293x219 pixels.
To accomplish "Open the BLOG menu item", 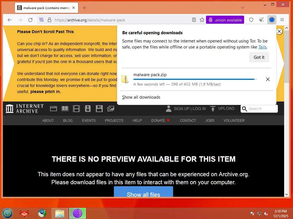I will coord(68,121).
